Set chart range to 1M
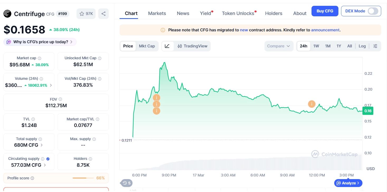This screenshot has height=192, width=387. pyautogui.click(x=328, y=46)
